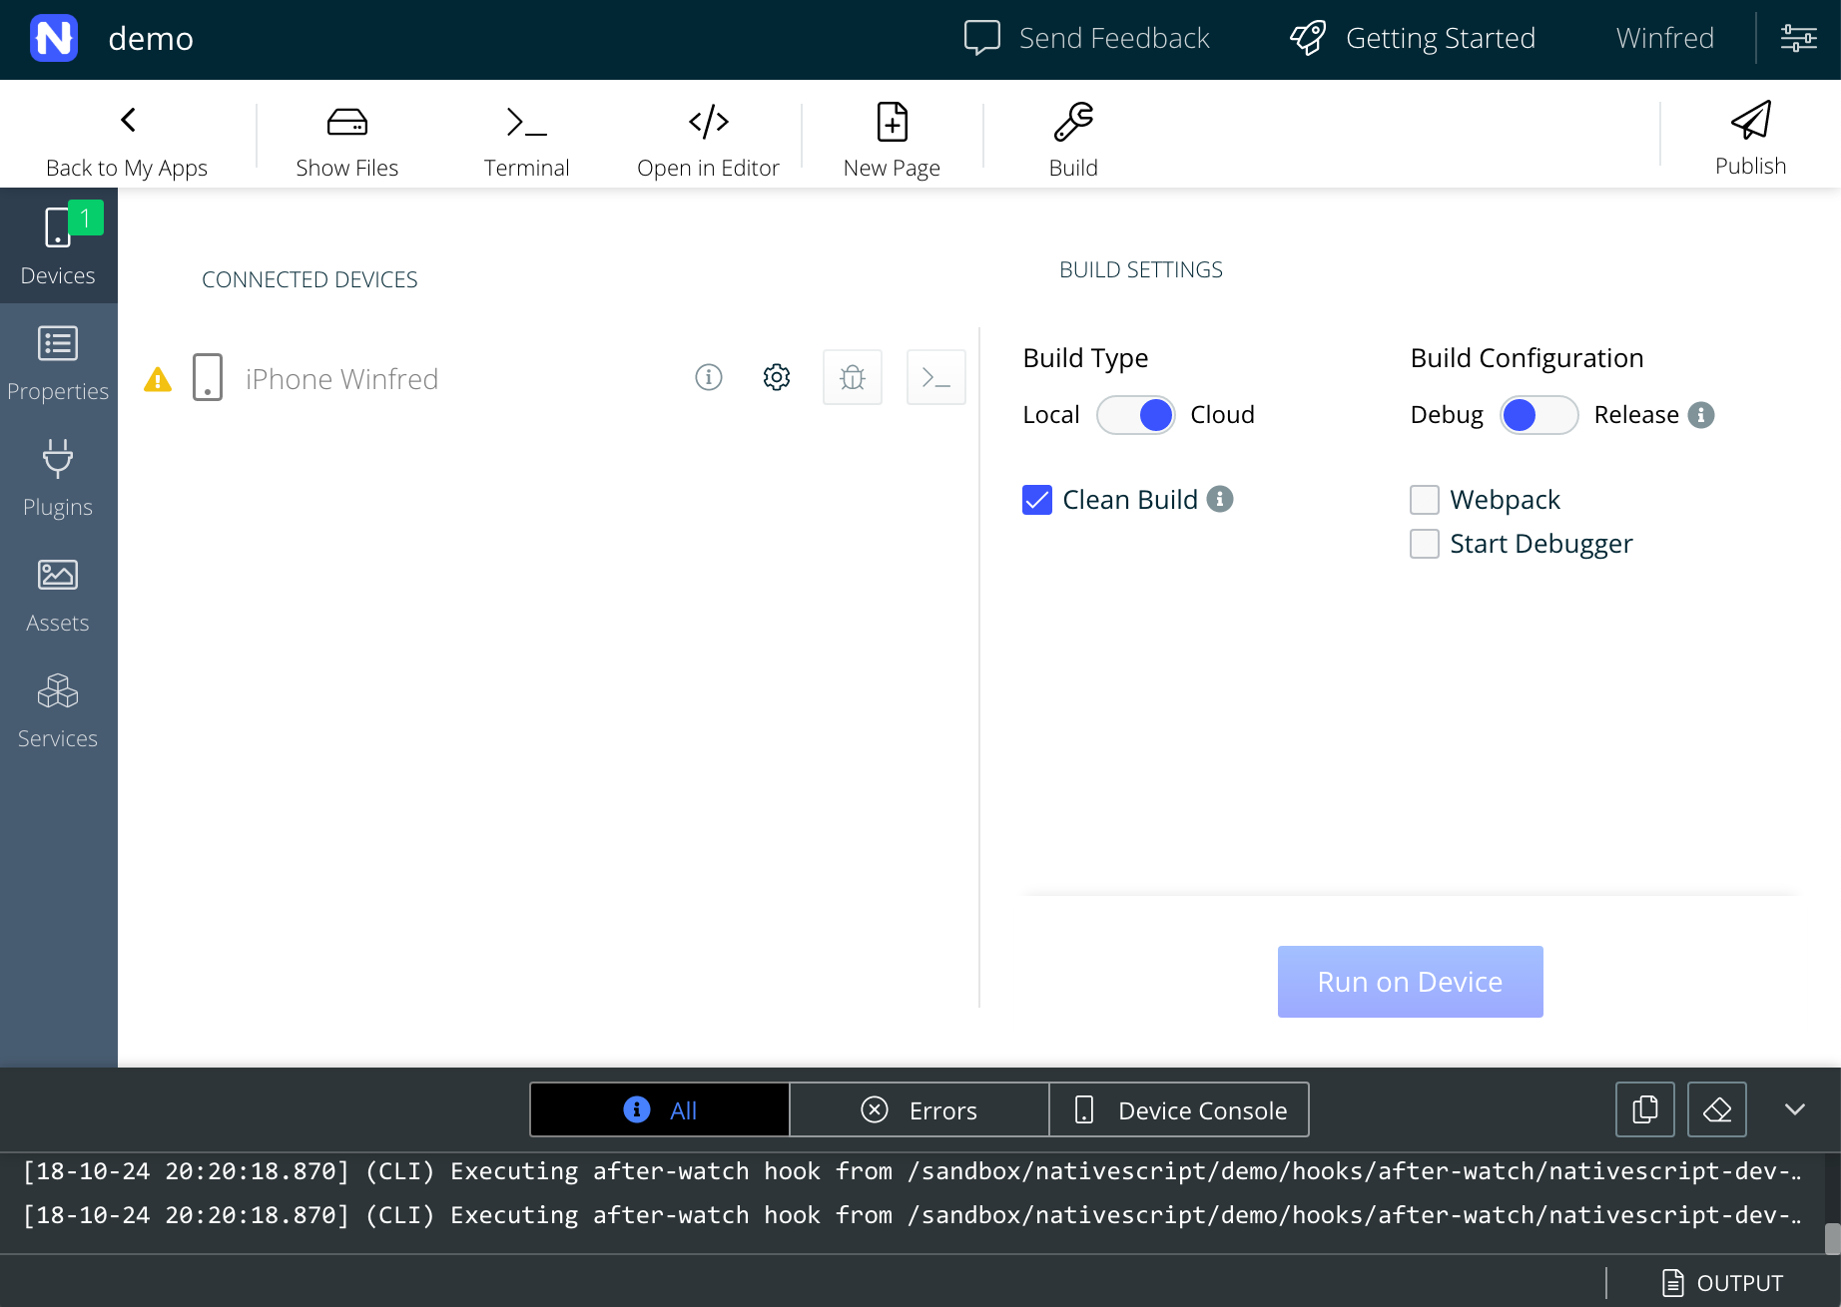This screenshot has width=1841, height=1307.
Task: Open device settings gear for iPhone Winfred
Action: click(777, 377)
